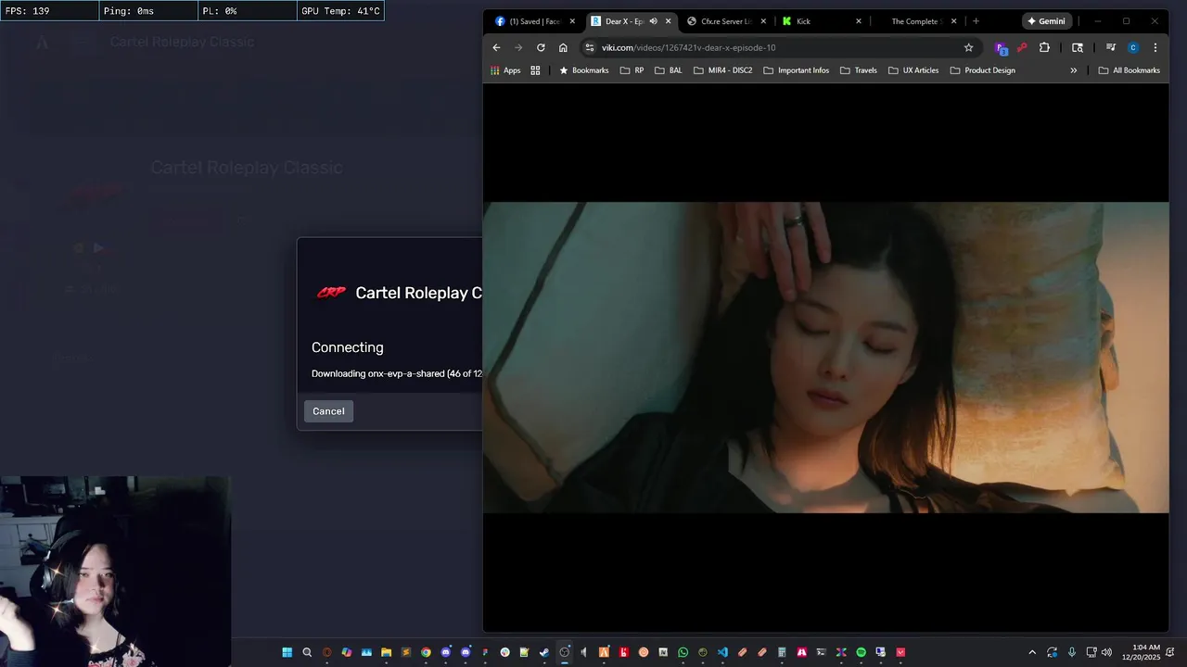Open the Chrome home page
1187x667 pixels.
coord(563,47)
